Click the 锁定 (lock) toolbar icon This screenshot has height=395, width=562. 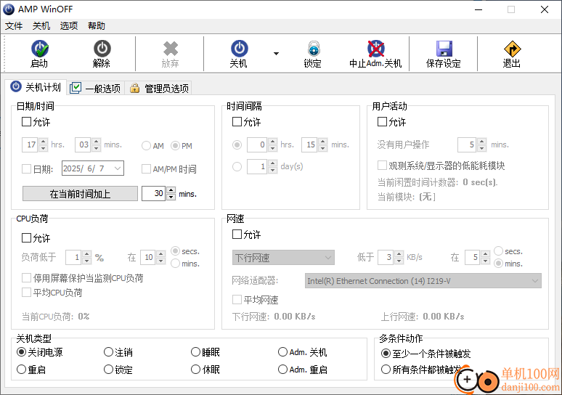click(x=314, y=49)
